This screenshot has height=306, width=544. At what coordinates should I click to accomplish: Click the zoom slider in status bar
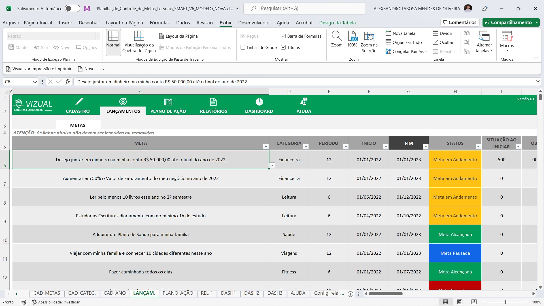tap(505, 302)
